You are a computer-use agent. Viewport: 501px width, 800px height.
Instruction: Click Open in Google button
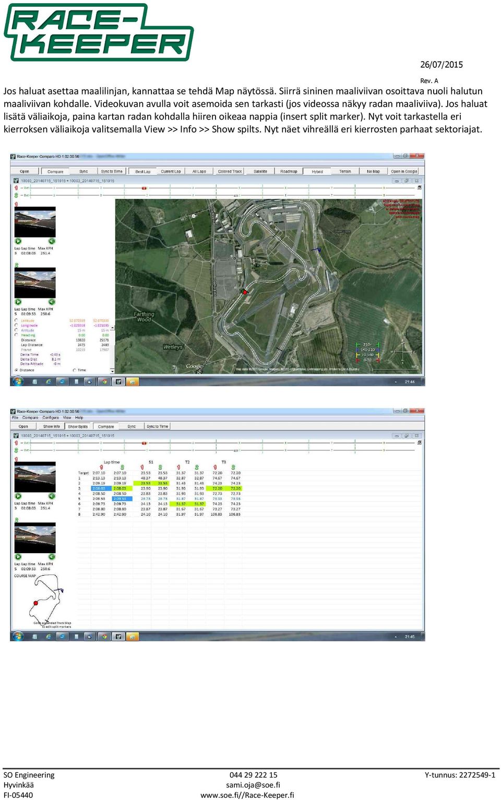click(404, 171)
